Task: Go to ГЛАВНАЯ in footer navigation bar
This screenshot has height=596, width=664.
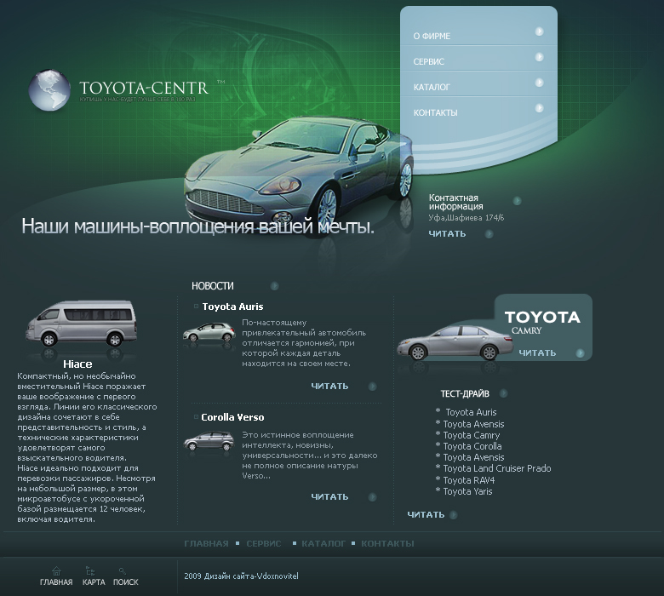Action: click(206, 543)
